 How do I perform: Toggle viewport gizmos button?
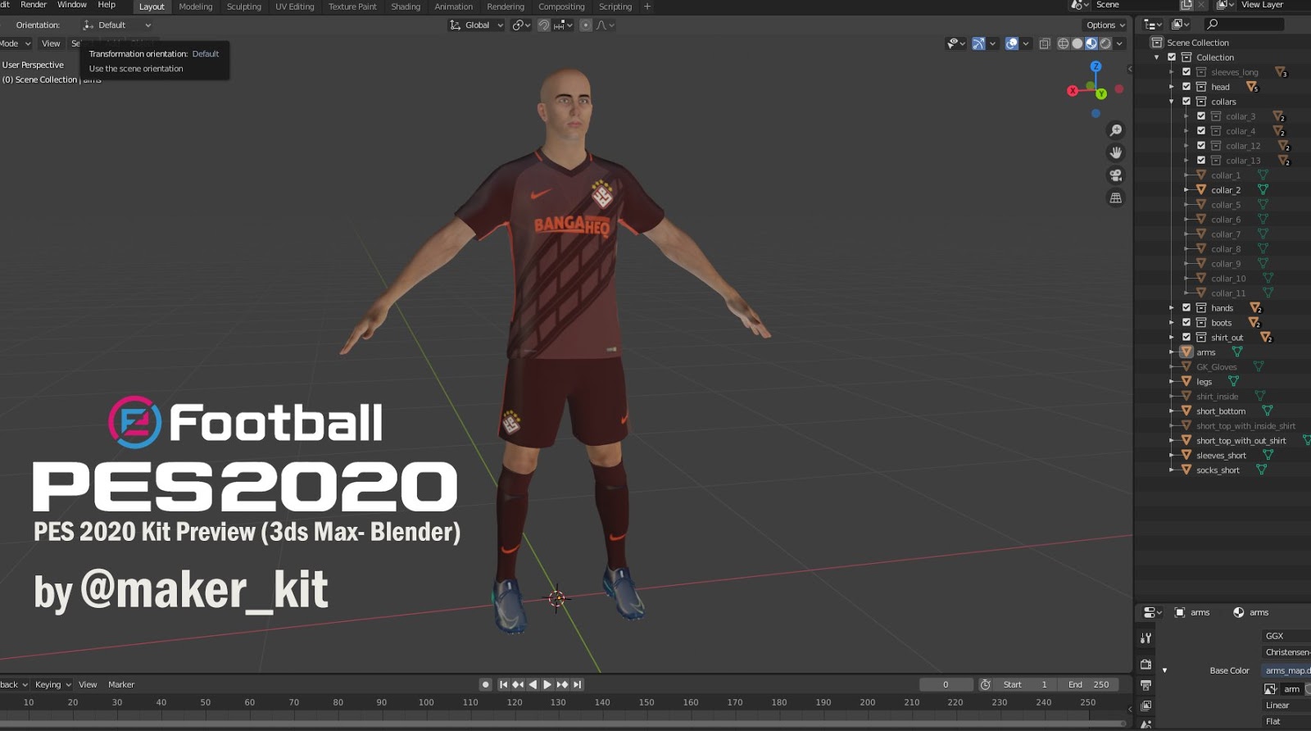click(978, 43)
